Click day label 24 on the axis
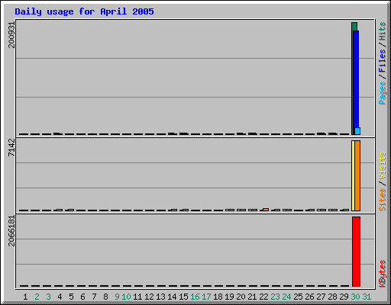 click(x=286, y=297)
